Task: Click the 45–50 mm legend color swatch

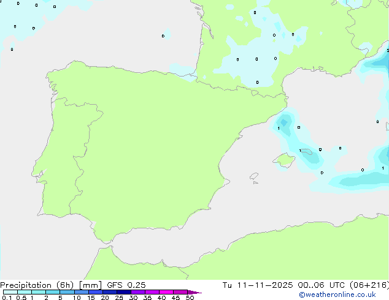Action: (x=180, y=292)
